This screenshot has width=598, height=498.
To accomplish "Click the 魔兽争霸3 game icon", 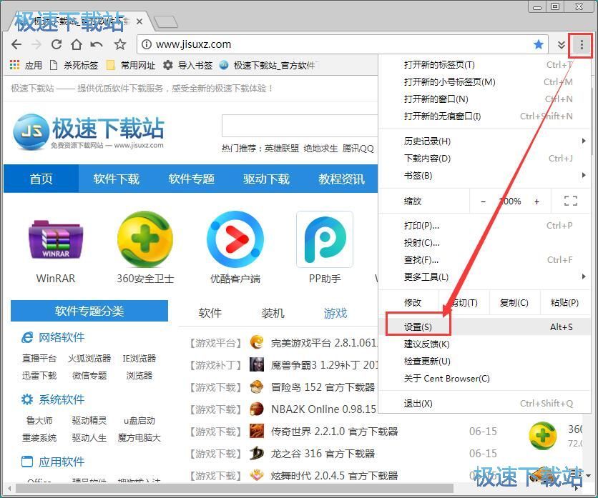I will click(257, 364).
